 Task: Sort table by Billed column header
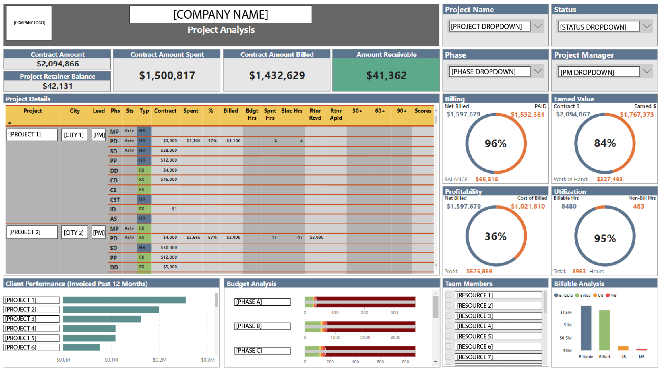coord(230,111)
